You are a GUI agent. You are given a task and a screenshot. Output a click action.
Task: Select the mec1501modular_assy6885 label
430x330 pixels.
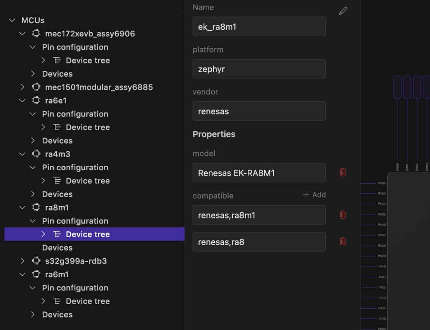pyautogui.click(x=99, y=87)
